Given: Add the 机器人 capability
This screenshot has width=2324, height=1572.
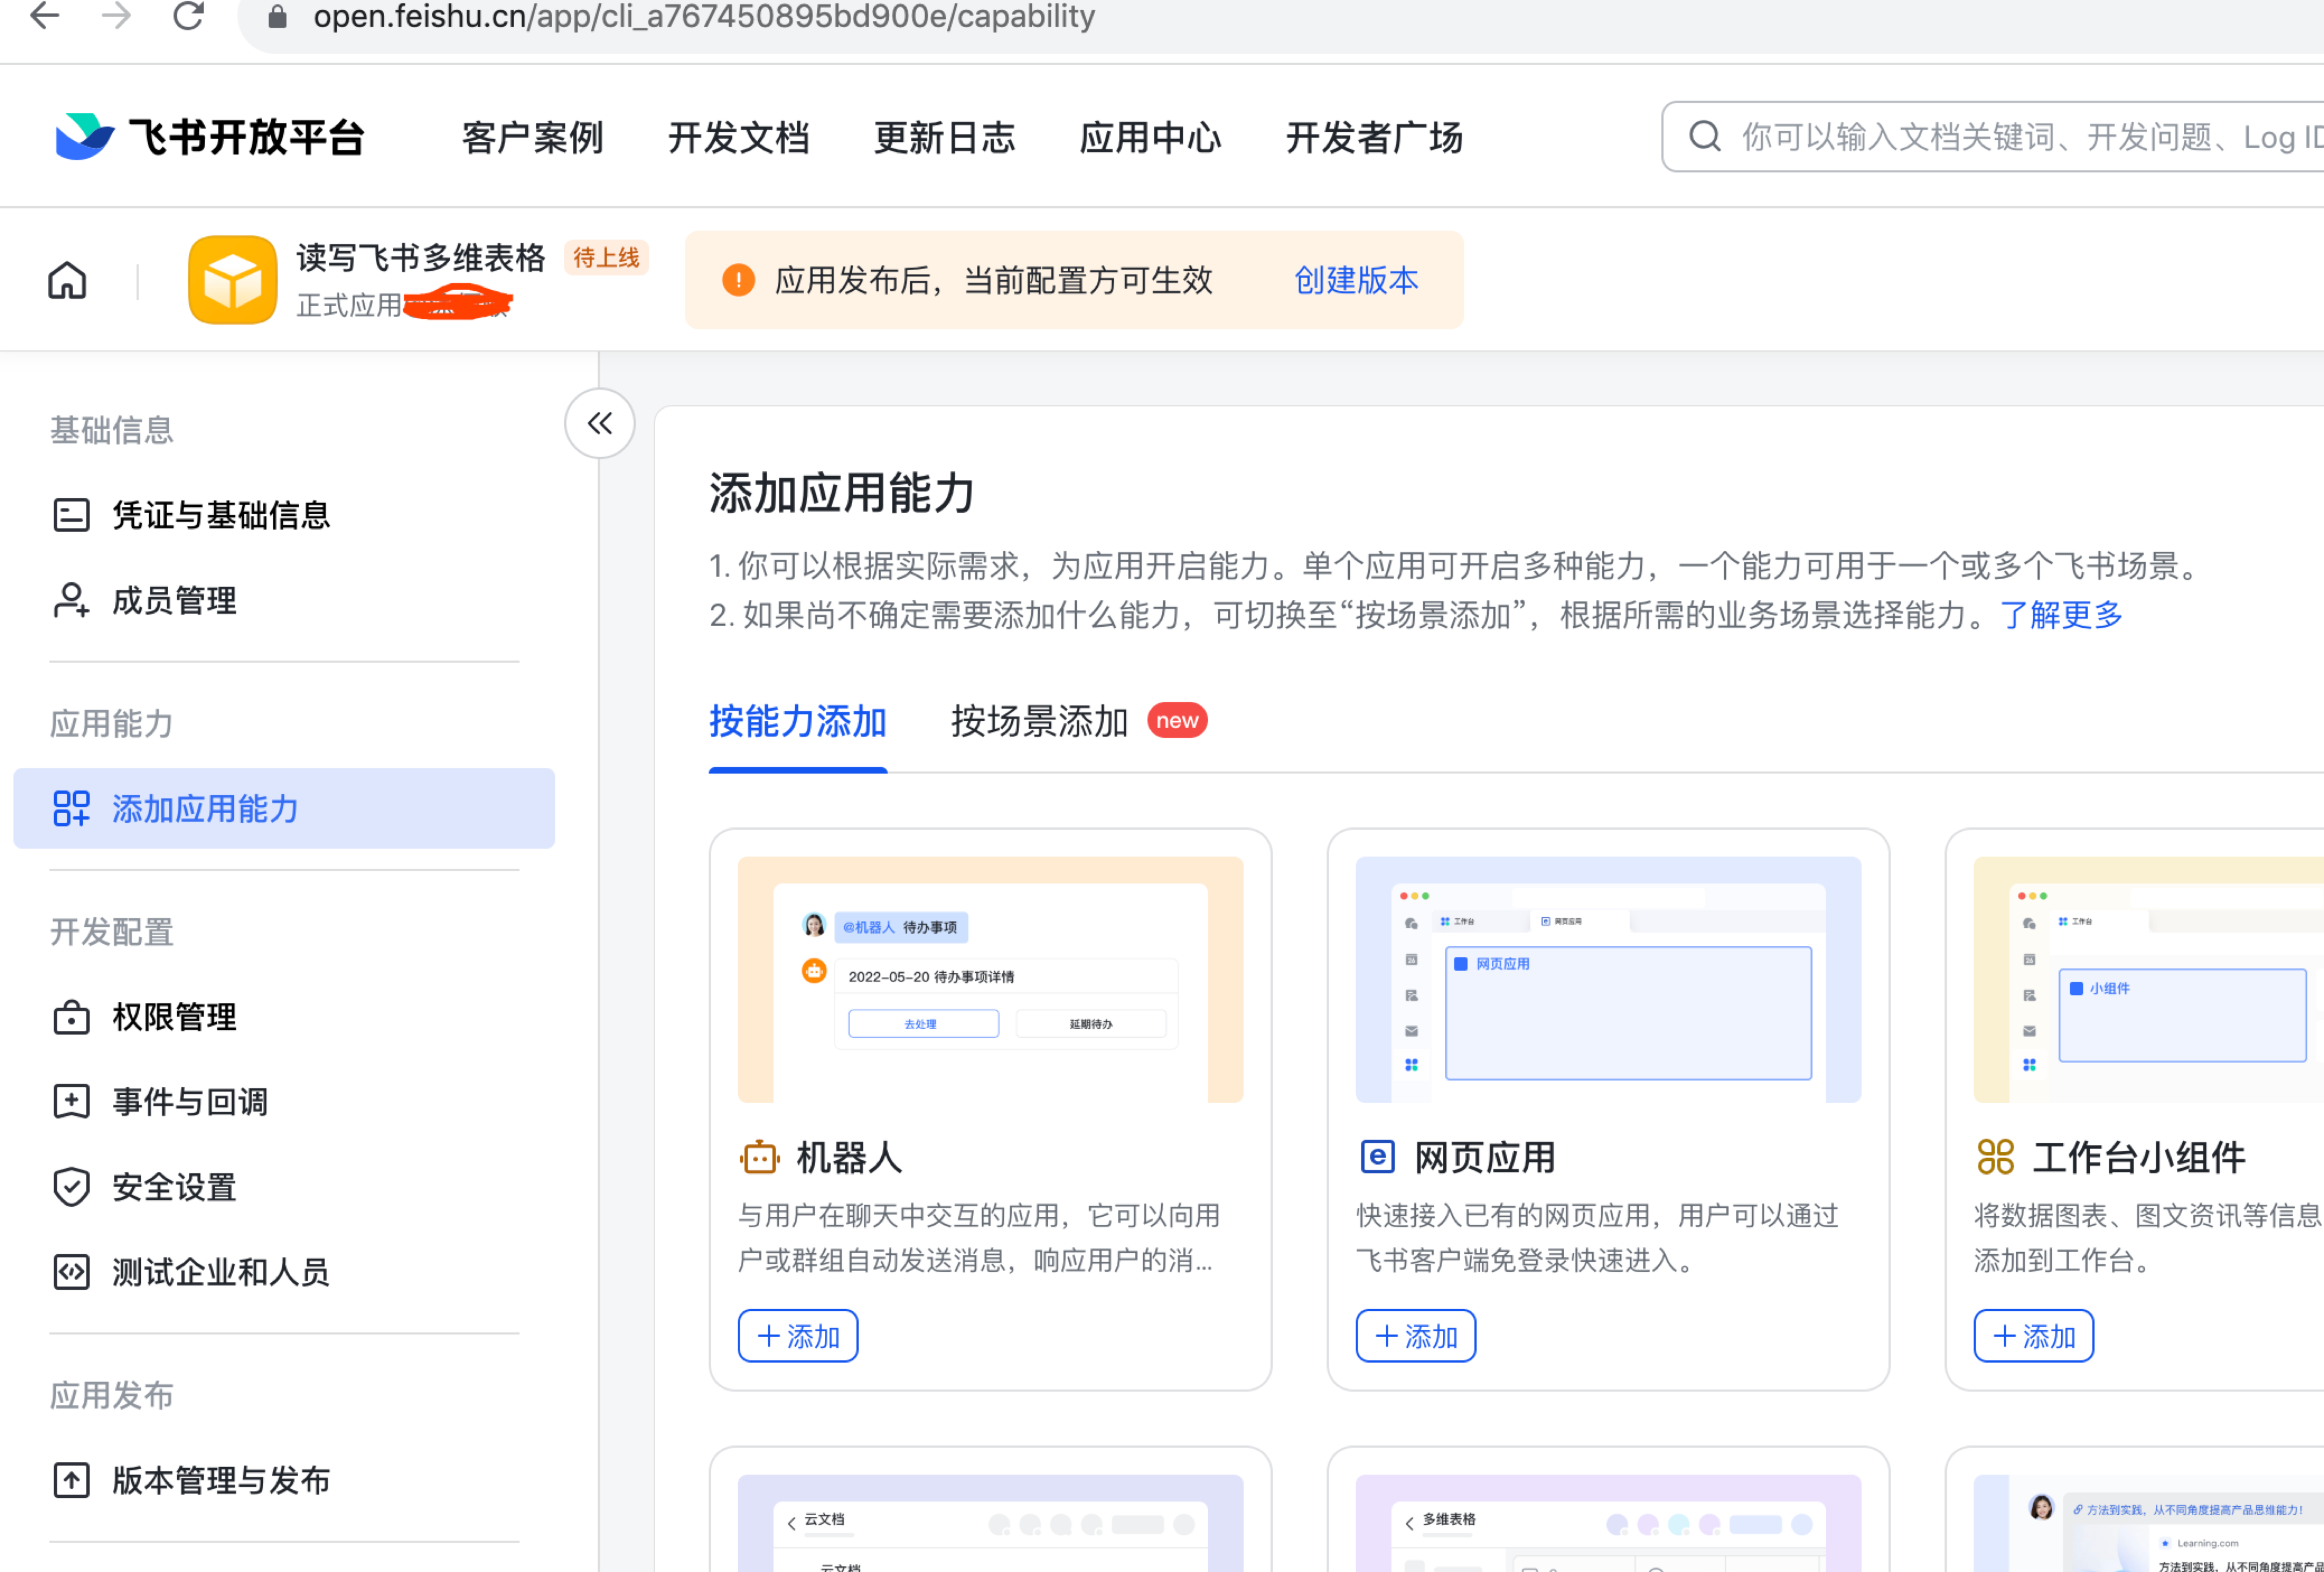Looking at the screenshot, I should click(798, 1336).
